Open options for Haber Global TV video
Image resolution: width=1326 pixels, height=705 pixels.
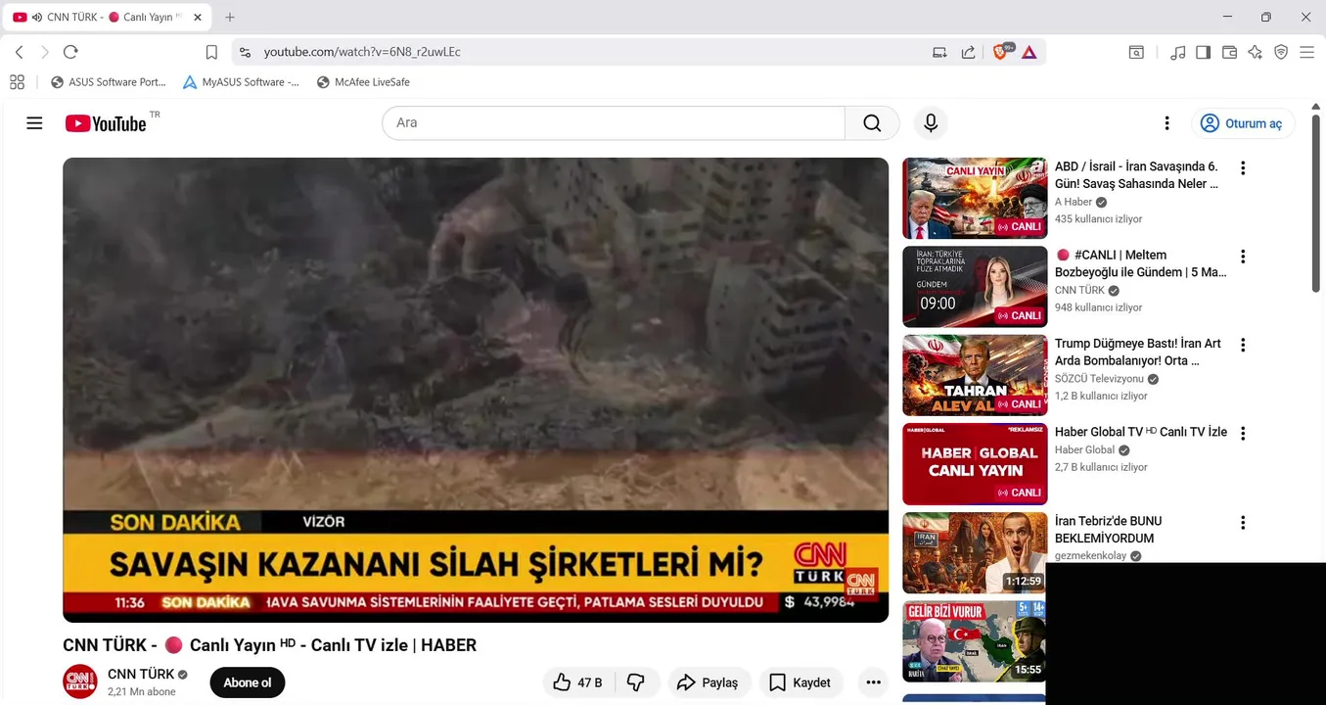coord(1243,434)
